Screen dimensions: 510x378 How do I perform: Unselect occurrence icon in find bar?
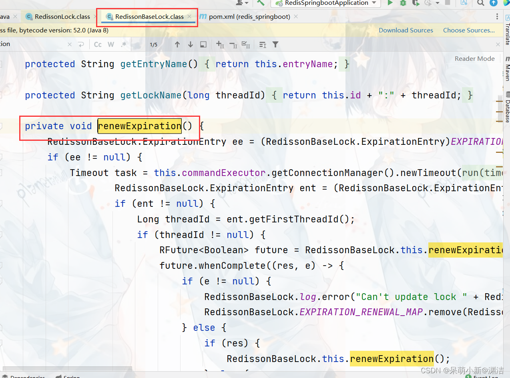233,44
